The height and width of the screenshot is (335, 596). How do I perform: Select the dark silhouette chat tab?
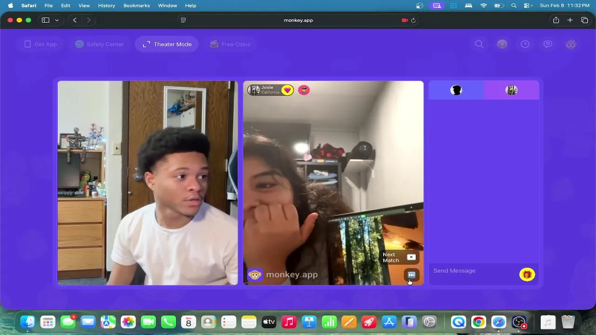456,90
